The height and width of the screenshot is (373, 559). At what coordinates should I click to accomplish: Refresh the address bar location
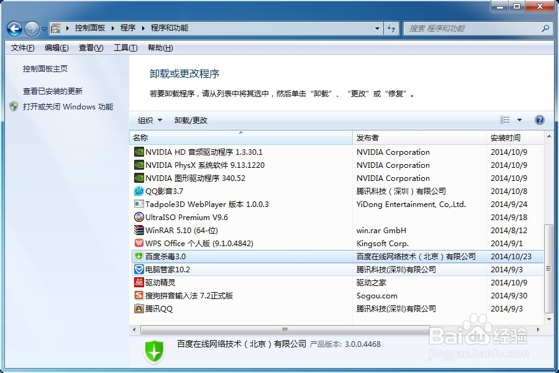(391, 28)
